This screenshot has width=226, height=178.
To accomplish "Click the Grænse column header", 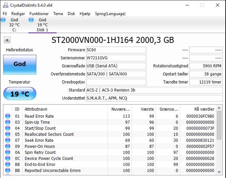I will tap(168, 109).
